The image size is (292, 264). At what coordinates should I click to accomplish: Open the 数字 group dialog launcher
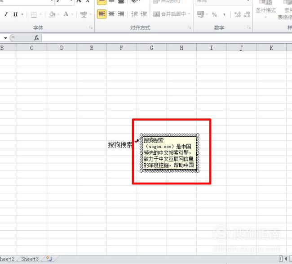(x=249, y=27)
